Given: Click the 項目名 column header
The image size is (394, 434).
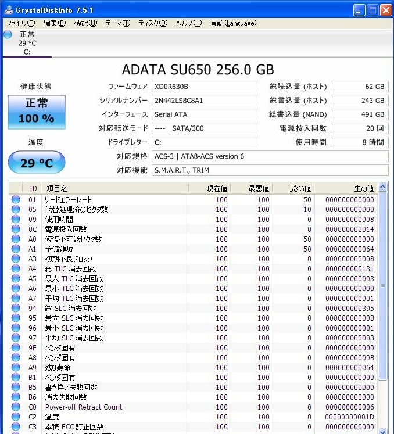Looking at the screenshot, I should [x=115, y=188].
